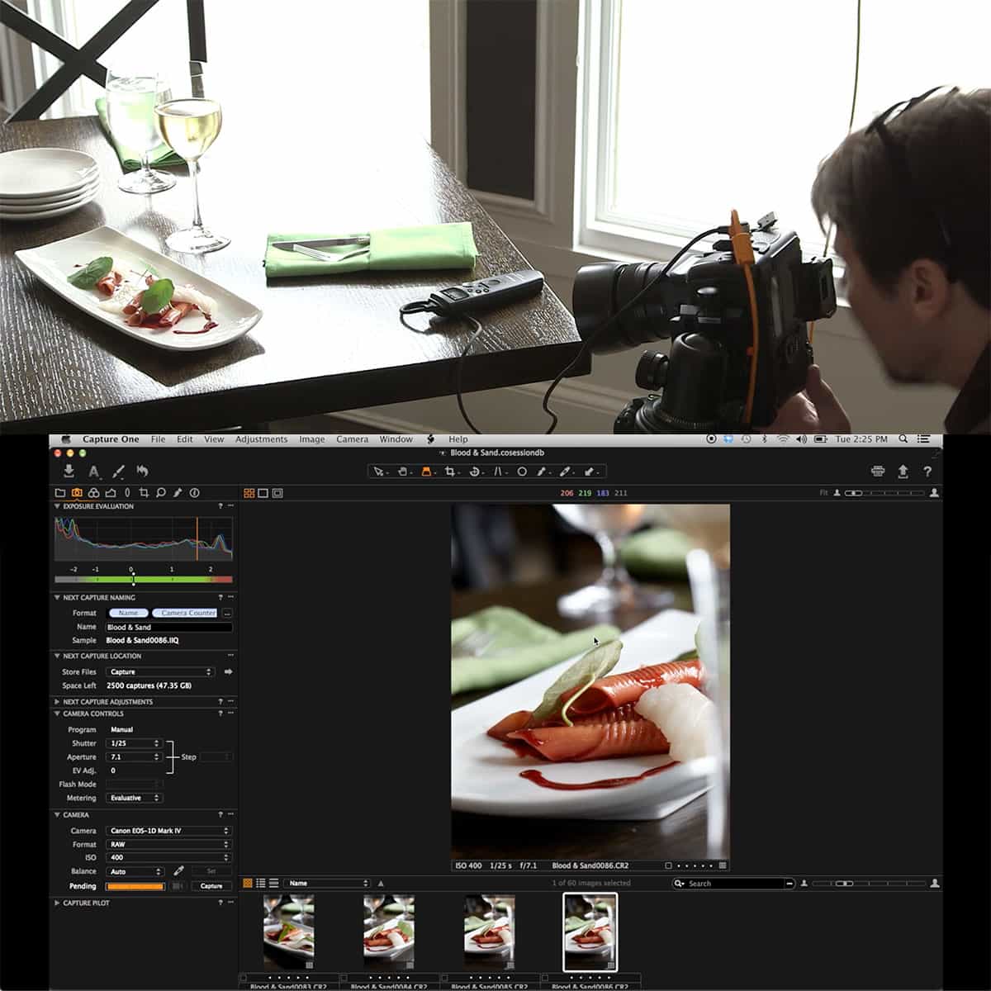This screenshot has width=991, height=991.
Task: Pick the white balance eyedropper next to Auto
Action: [180, 871]
